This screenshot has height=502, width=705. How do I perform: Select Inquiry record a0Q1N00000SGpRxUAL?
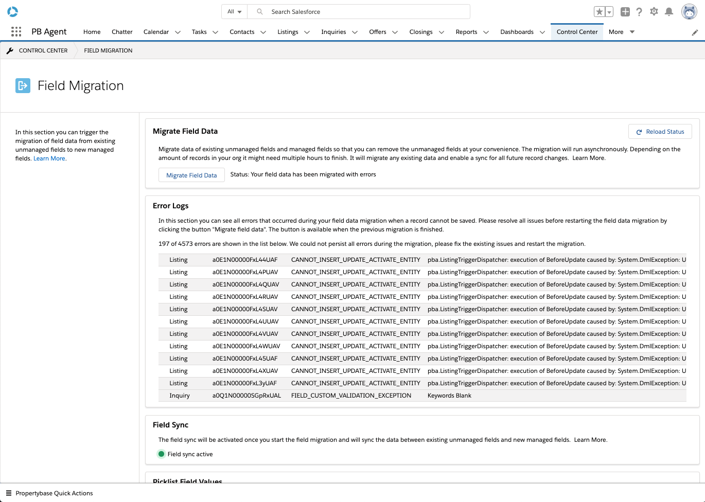pos(246,396)
